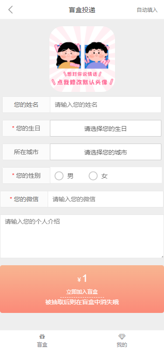Image resolution: width=164 pixels, height=351 pixels.
Task: Switch to the 我的 tab label
Action: pyautogui.click(x=122, y=344)
